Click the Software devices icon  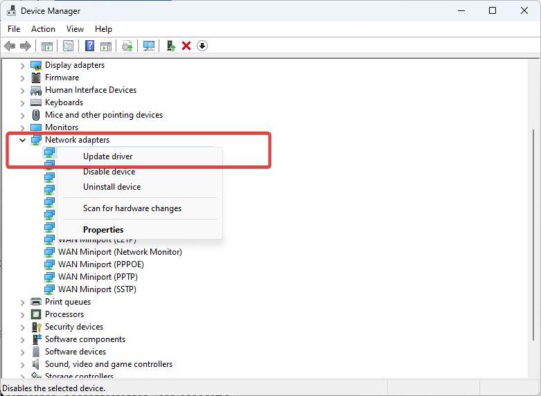coord(36,352)
